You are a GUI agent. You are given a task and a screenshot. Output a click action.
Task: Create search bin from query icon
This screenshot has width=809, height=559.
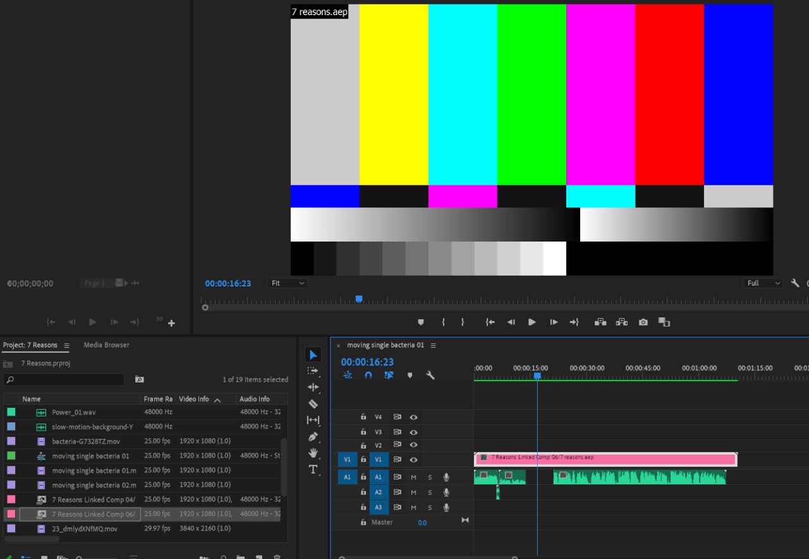pyautogui.click(x=140, y=379)
